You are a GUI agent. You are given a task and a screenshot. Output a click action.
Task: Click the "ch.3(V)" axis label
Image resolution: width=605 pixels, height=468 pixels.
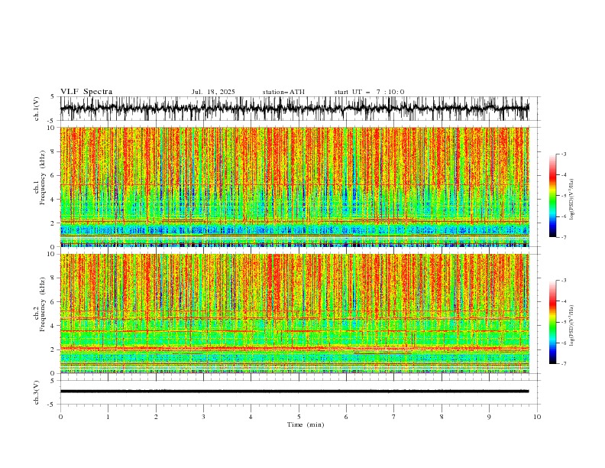[37, 392]
